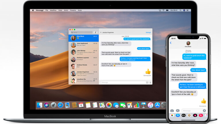Image resolution: width=221 pixels, height=124 pixels.
Task: Click the emoji picker in message field
Action: tap(147, 82)
